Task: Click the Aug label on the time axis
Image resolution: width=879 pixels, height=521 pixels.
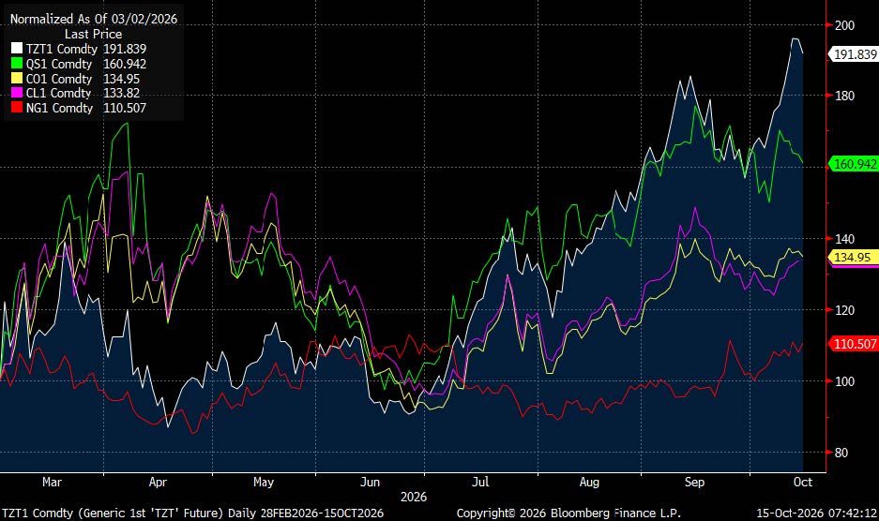Action: (589, 482)
